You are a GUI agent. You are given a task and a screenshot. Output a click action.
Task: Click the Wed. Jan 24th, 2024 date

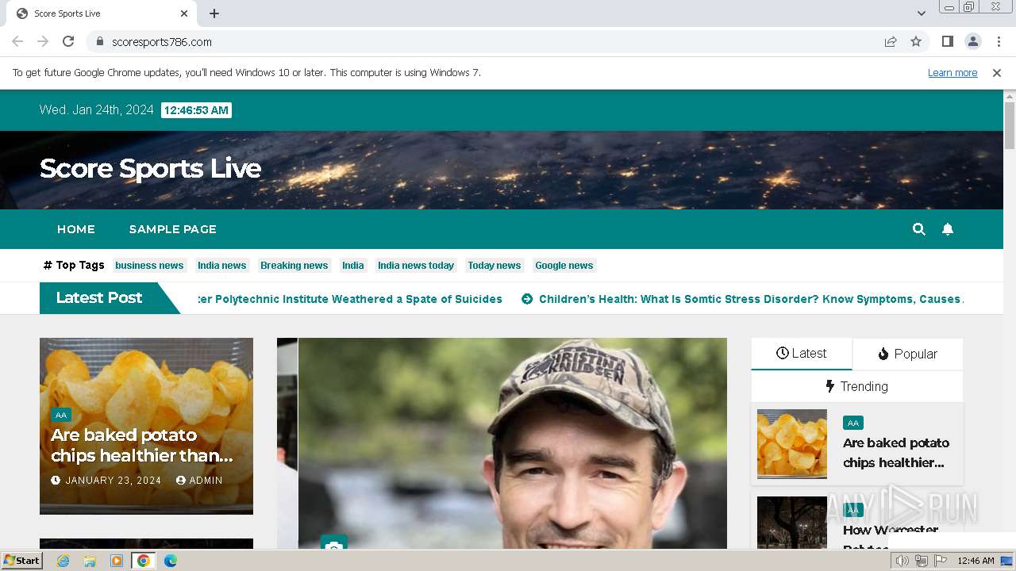coord(97,110)
